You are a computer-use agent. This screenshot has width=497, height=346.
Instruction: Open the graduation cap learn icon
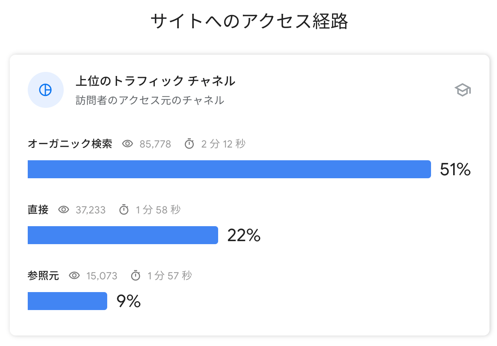click(463, 90)
